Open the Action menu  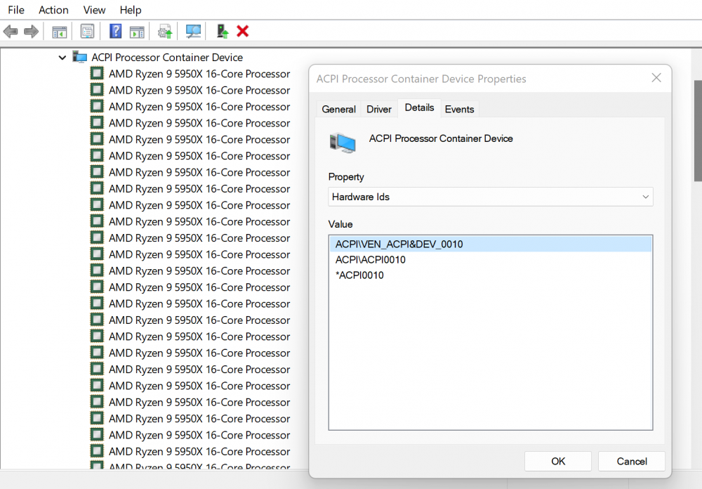pyautogui.click(x=53, y=10)
